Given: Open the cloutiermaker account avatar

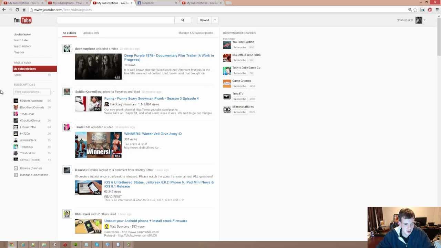Looking at the screenshot, I should [419, 20].
